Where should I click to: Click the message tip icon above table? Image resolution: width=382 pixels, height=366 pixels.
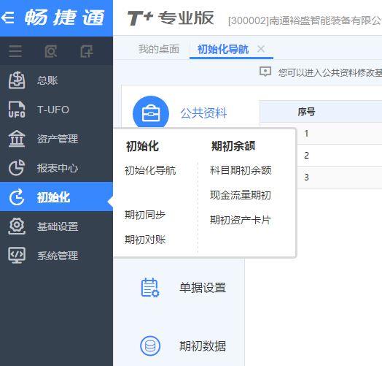[265, 72]
